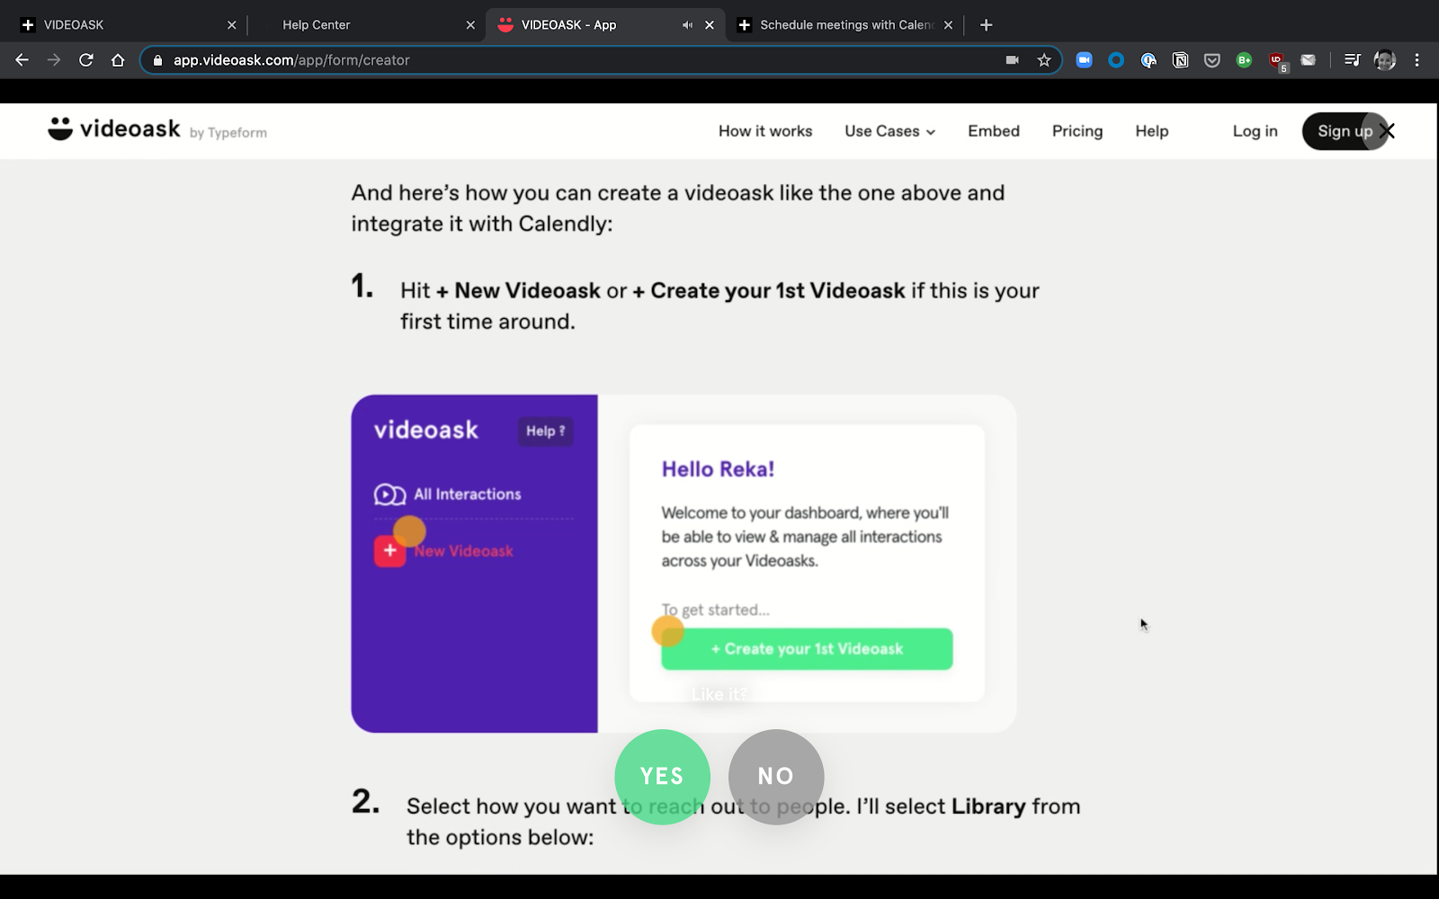The width and height of the screenshot is (1439, 899).
Task: Close the overlay with the X icon
Action: pos(1387,131)
